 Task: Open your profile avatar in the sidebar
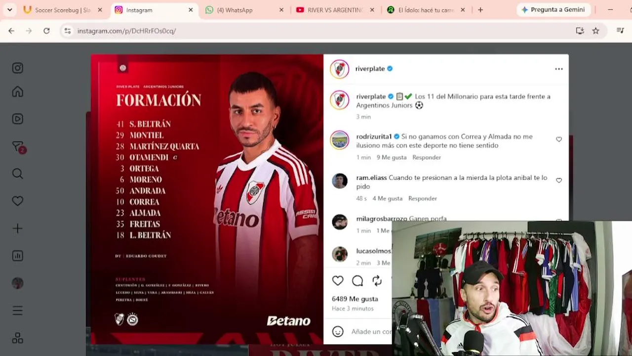(18, 283)
